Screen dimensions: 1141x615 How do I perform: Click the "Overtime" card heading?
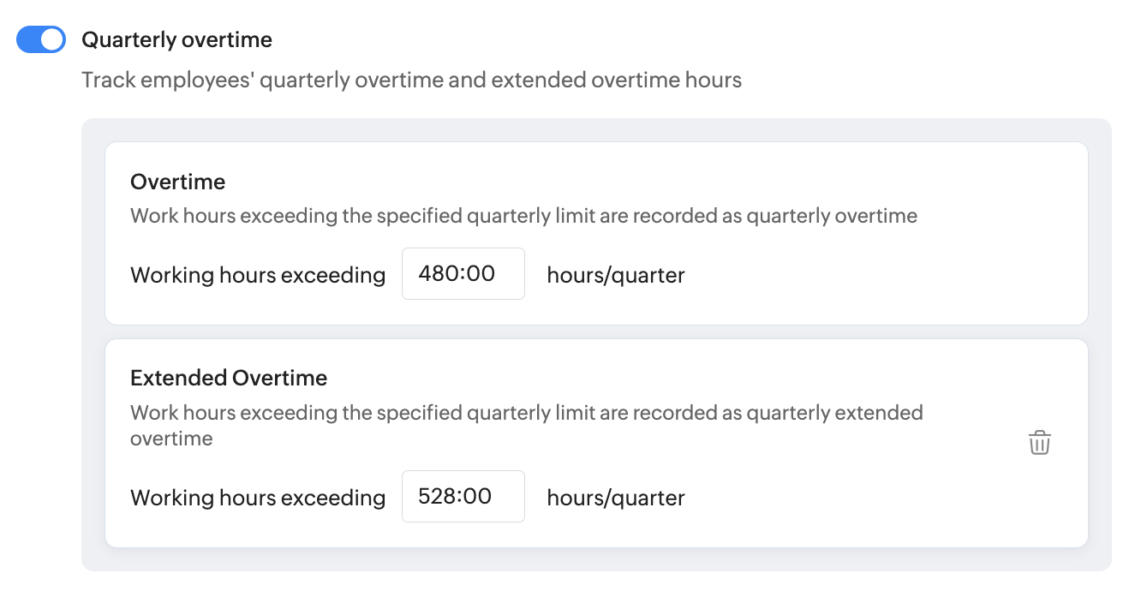[177, 182]
